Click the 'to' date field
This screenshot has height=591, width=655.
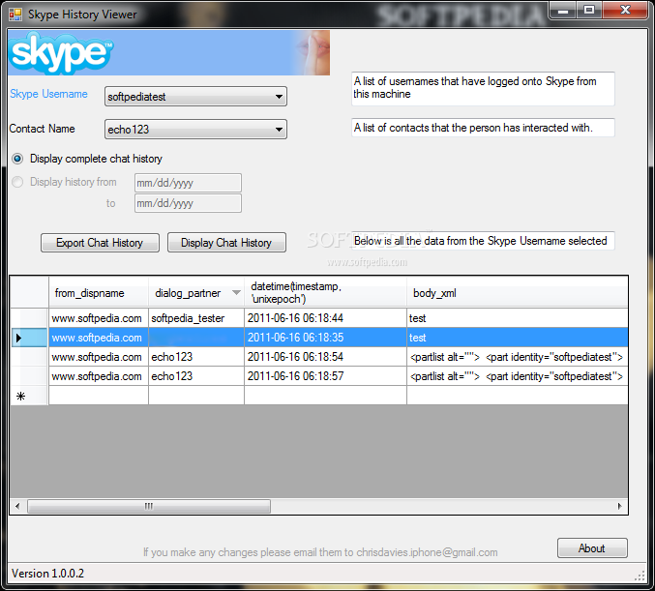coord(188,203)
